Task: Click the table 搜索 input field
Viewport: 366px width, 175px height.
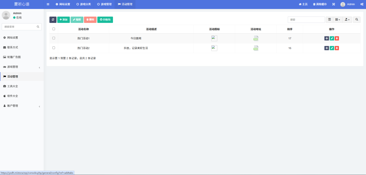Action: click(x=306, y=20)
